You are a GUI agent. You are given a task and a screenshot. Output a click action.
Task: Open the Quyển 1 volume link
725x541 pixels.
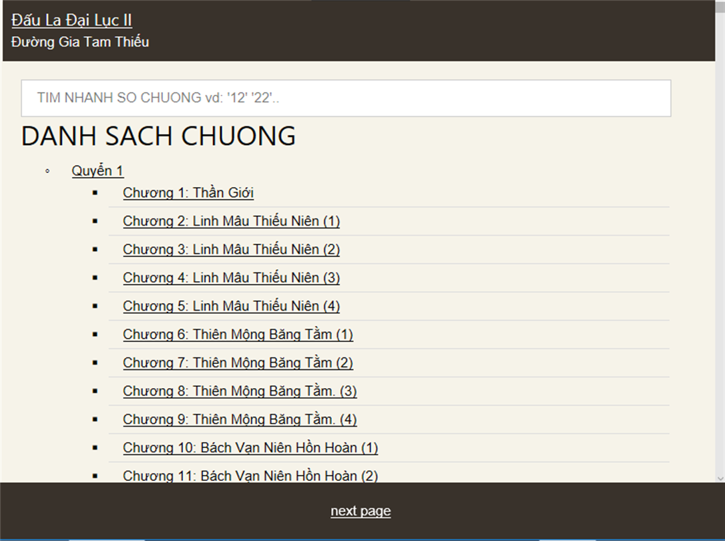[97, 170]
